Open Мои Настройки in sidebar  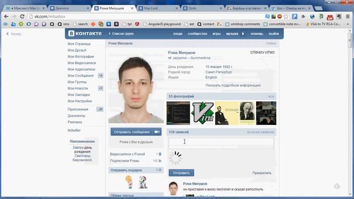tap(80, 101)
